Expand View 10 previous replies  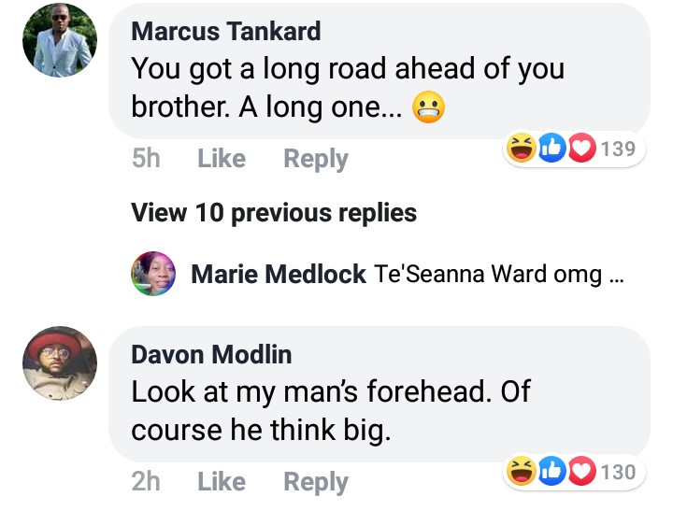point(274,213)
